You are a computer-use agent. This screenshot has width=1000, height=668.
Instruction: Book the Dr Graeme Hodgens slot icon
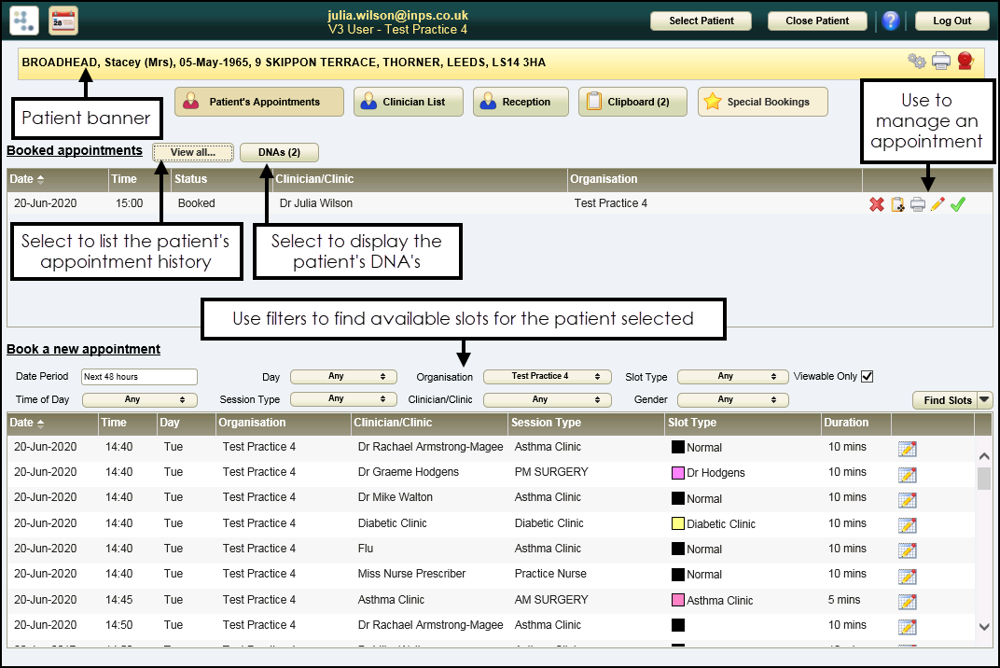pyautogui.click(x=906, y=474)
